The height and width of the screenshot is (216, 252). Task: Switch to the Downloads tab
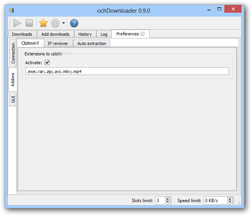(x=22, y=34)
